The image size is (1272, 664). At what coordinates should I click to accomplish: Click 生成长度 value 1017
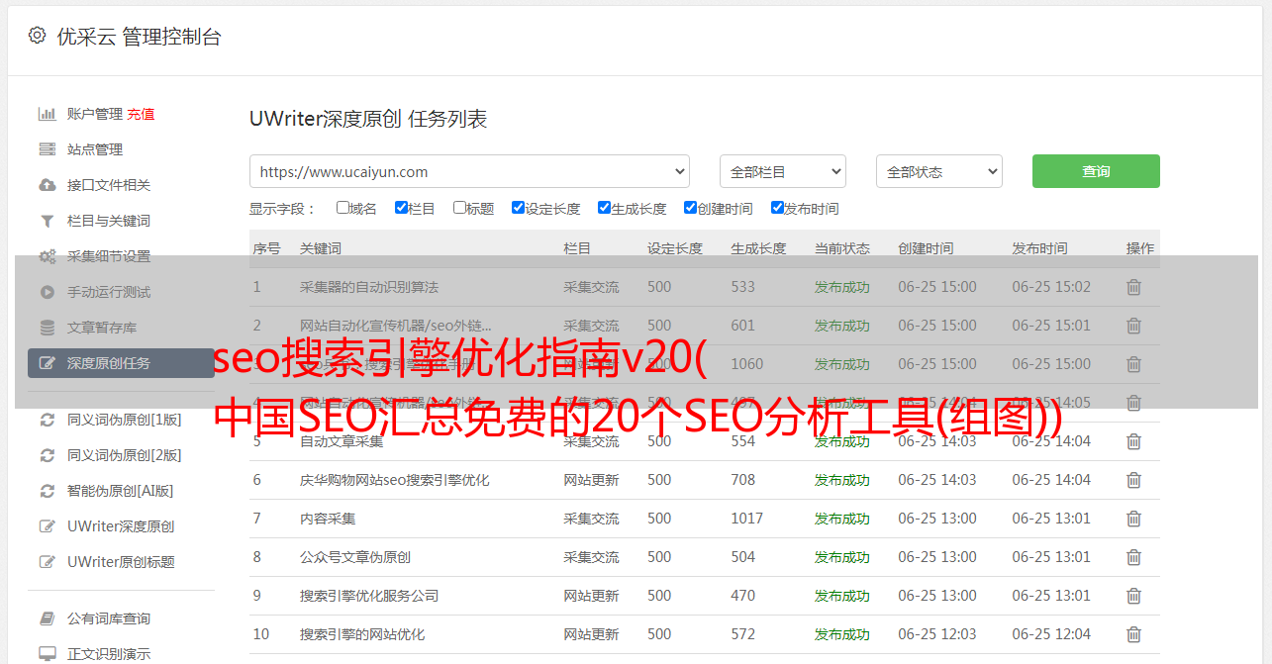[747, 519]
